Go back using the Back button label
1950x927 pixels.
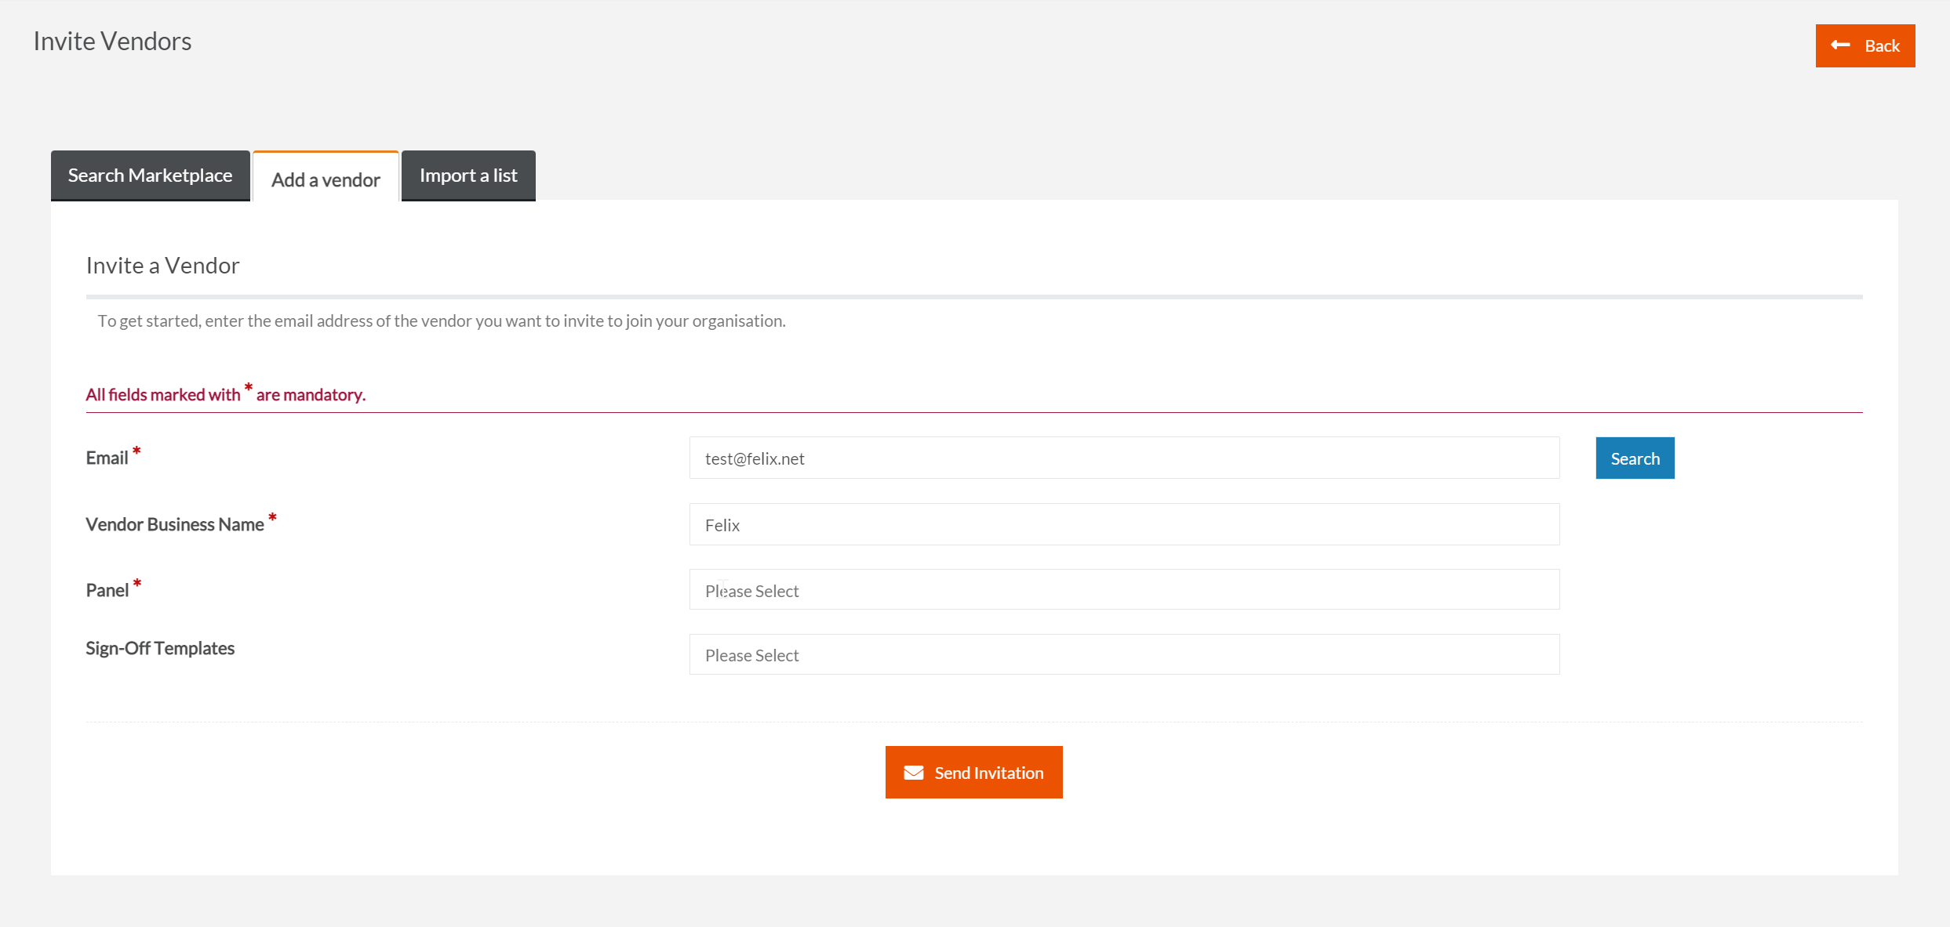[x=1881, y=46]
